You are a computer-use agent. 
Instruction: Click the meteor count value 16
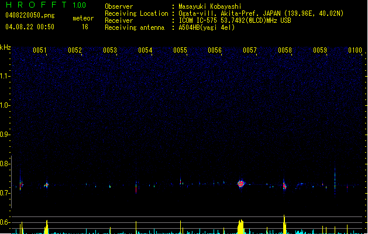85,27
